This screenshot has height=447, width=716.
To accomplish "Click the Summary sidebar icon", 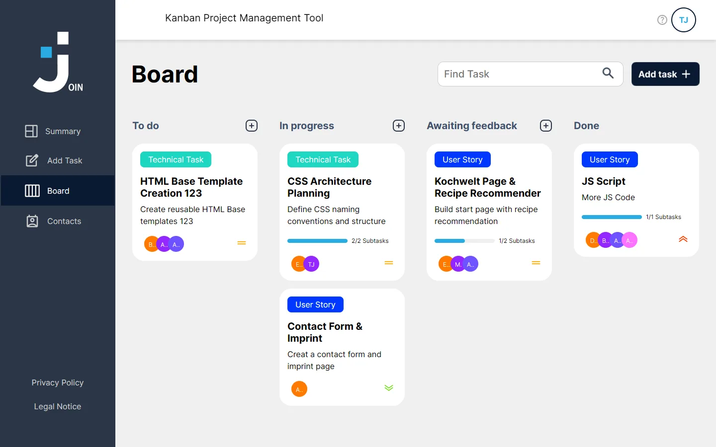I will [31, 131].
